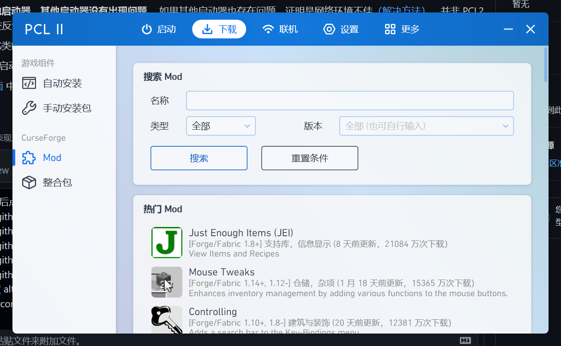The height and width of the screenshot is (346, 561).
Task: Select the Mouse Tweaks mod icon
Action: coord(167,281)
